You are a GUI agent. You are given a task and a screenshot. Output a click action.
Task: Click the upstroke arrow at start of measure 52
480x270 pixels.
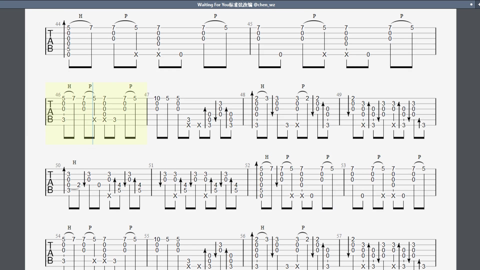[256, 180]
